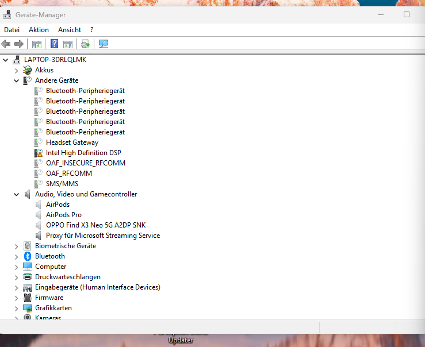Viewport: 425px width, 347px height.
Task: Select the Intel High Definition DSP entry
Action: click(83, 153)
